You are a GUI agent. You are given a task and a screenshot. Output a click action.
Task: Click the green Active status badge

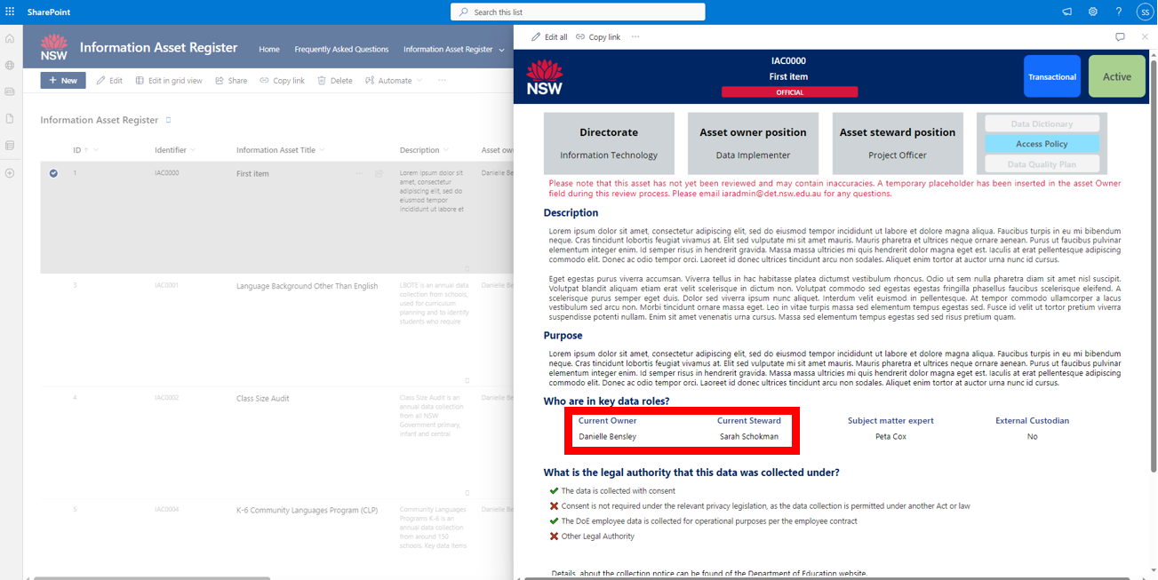coord(1116,76)
